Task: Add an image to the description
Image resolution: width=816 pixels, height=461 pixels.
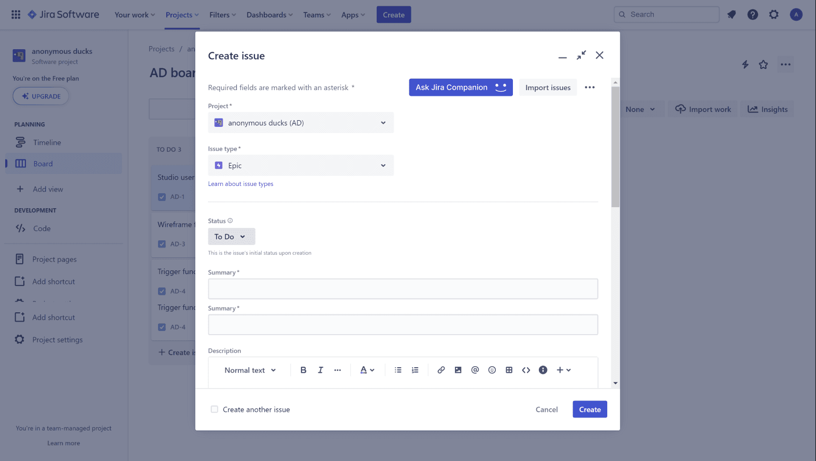Action: [458, 370]
